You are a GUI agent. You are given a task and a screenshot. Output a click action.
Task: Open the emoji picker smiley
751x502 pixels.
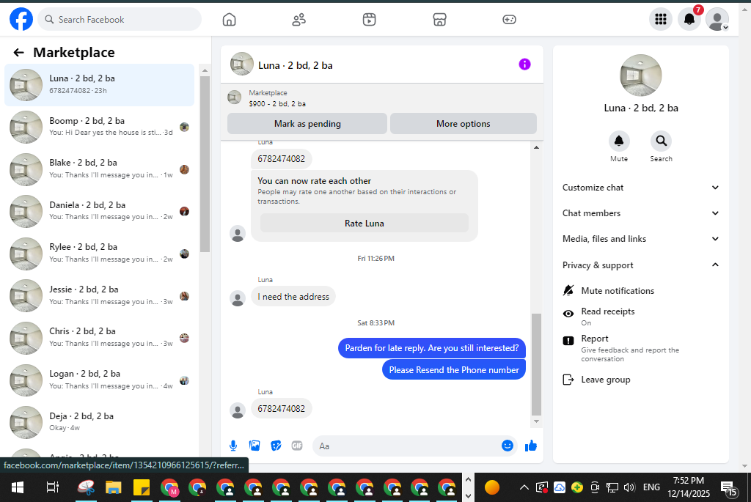click(x=508, y=446)
